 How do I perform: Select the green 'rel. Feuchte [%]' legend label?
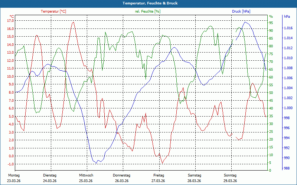(x=147, y=11)
